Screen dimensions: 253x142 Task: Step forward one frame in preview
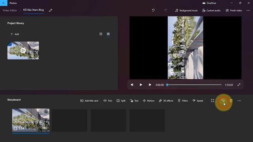150,85
